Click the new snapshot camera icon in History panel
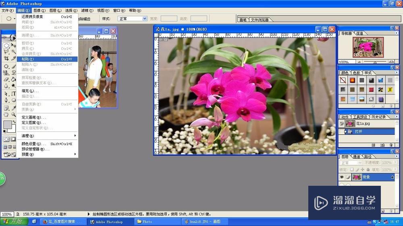The width and height of the screenshot is (403, 226). coord(382,145)
